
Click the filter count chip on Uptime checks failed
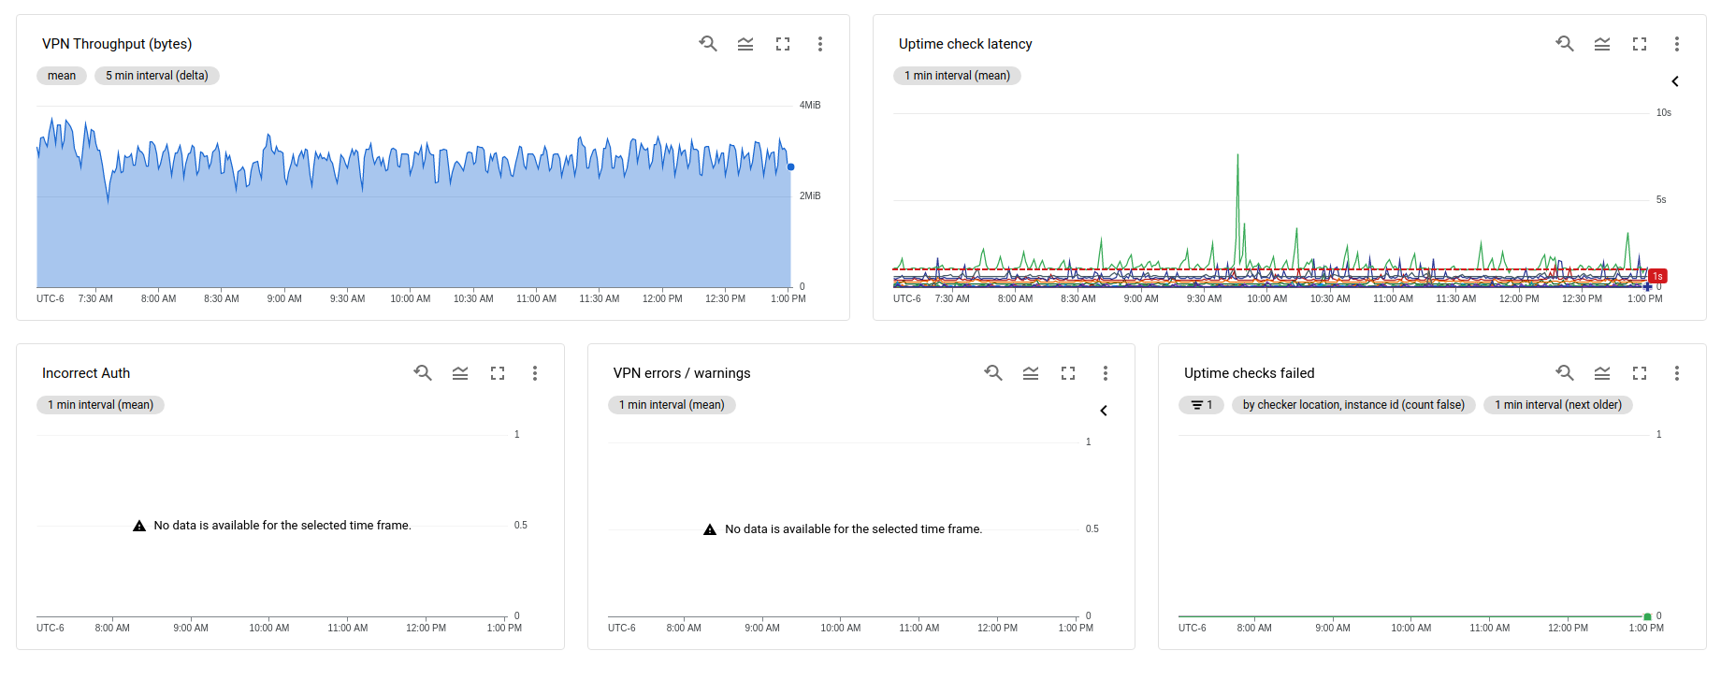[x=1201, y=405]
